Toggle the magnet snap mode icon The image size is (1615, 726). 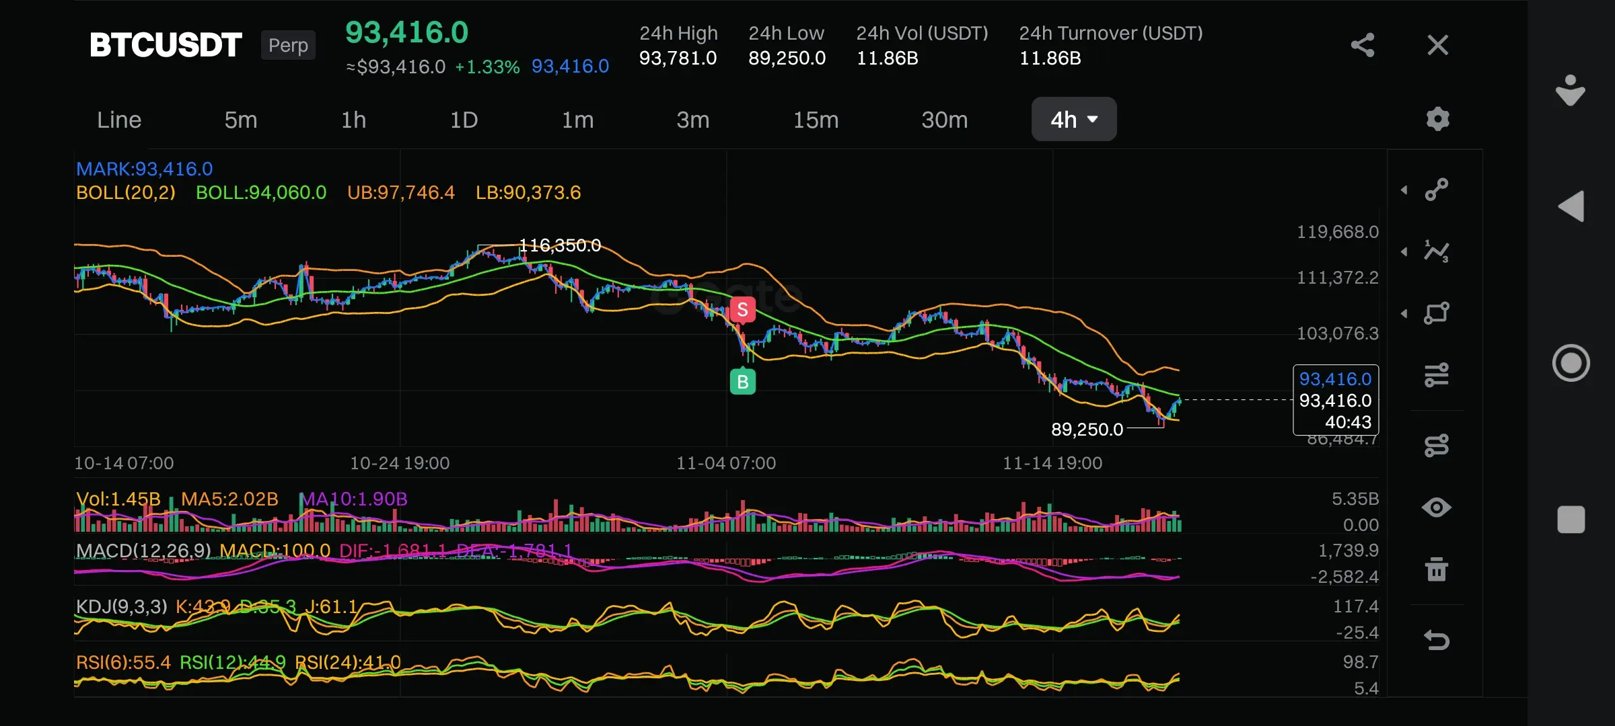click(1437, 445)
